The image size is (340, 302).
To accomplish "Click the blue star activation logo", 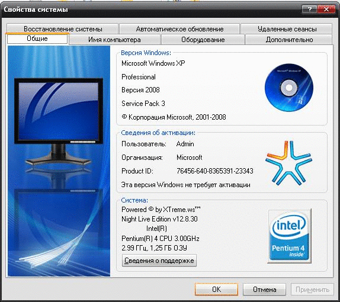I will [x=288, y=163].
